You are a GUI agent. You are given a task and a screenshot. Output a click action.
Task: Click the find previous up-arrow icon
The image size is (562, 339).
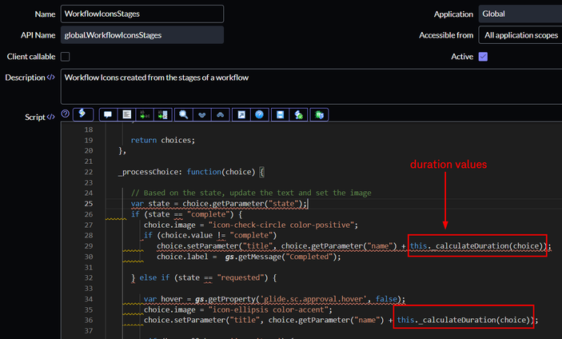tap(218, 116)
